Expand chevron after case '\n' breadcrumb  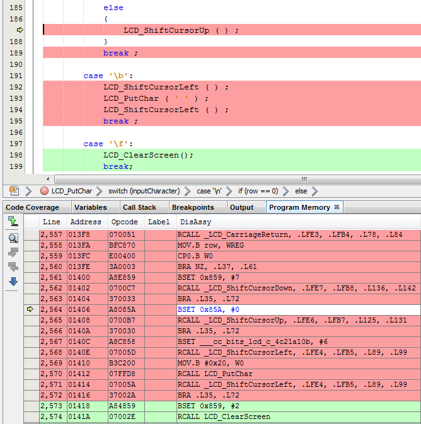[229, 191]
